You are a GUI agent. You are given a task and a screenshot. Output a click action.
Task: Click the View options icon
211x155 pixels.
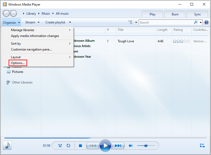(130, 22)
